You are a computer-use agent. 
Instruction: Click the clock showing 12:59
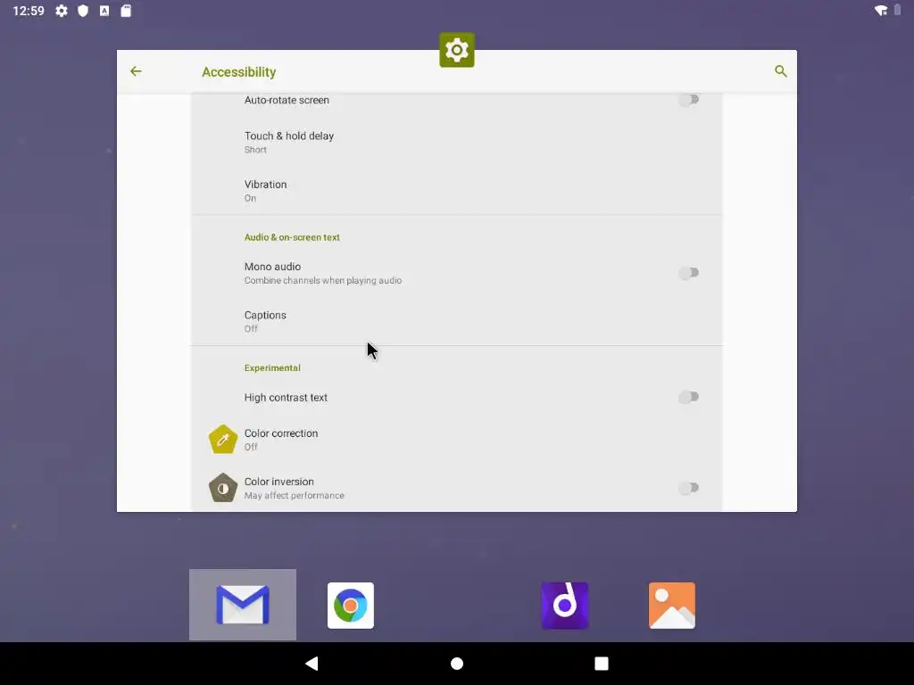point(29,11)
